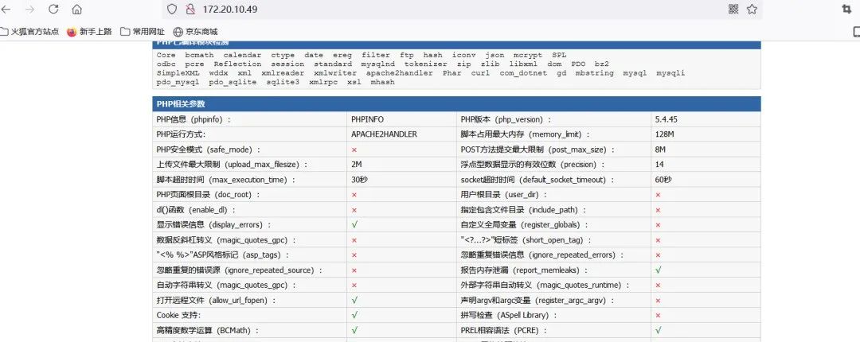Open the 京东商城 bookmark
Screen dimensions: 860x342
point(195,32)
